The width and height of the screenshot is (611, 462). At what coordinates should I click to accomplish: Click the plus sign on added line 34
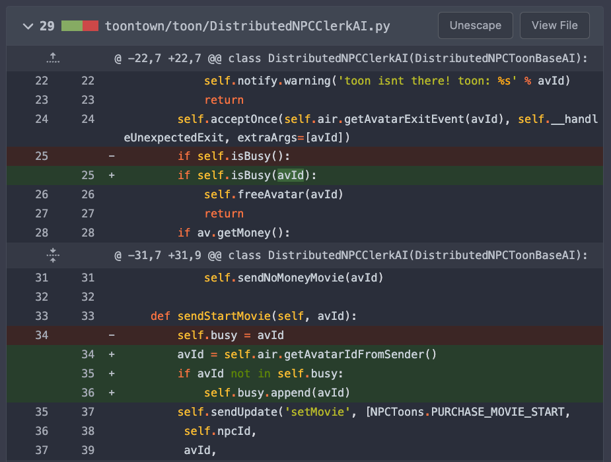coord(112,354)
